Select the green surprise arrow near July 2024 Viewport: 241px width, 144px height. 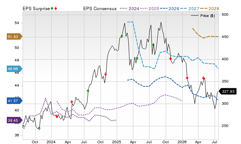[x=88, y=91]
